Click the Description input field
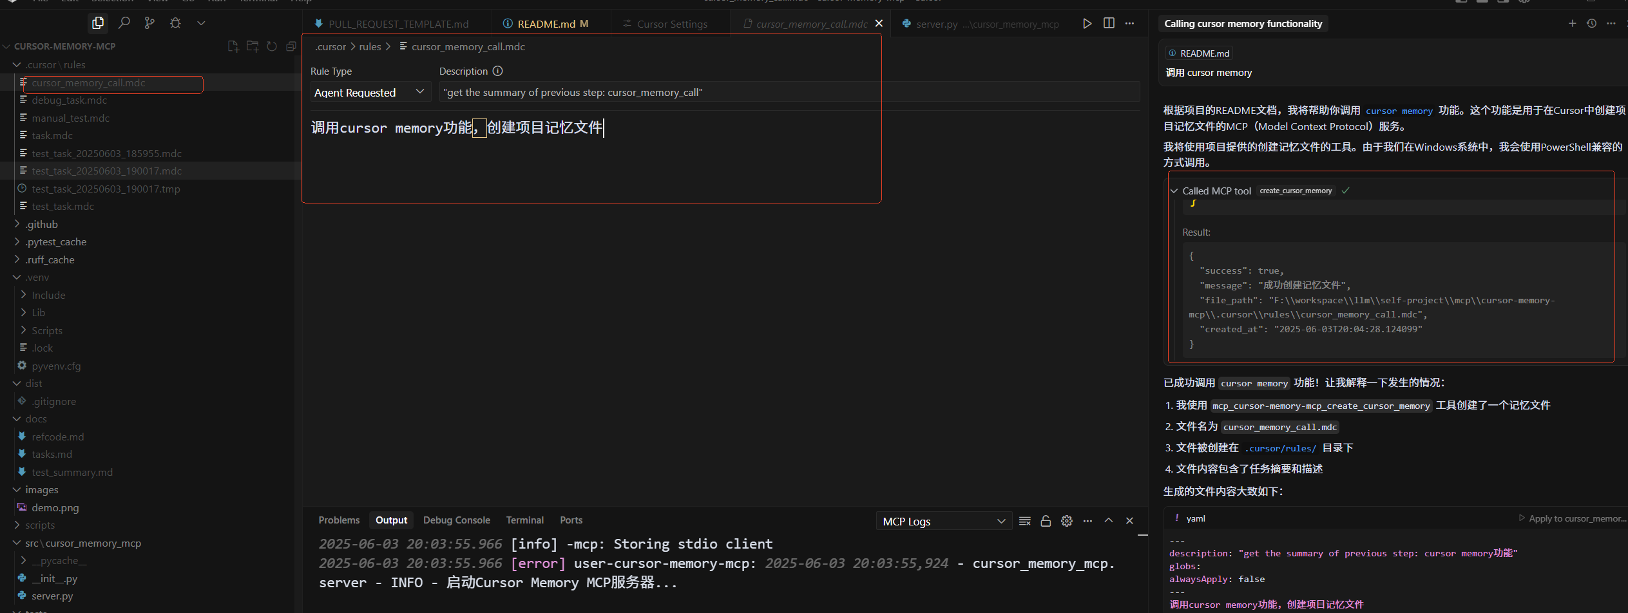The width and height of the screenshot is (1628, 613). [x=789, y=92]
